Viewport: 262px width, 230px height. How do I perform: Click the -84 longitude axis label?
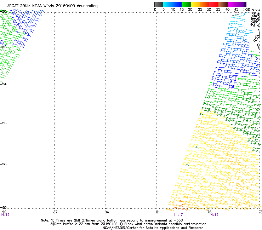point(106,212)
